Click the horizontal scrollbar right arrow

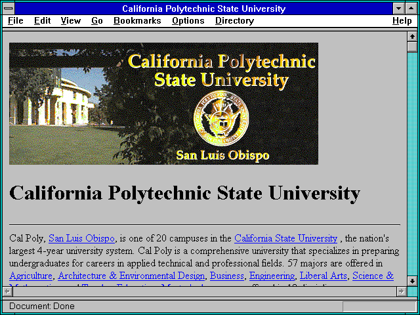402,291
